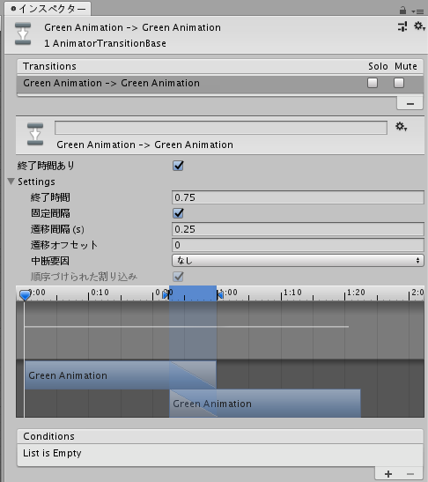This screenshot has width=428, height=482.
Task: Open the transition gear settings menu
Action: click(x=402, y=126)
